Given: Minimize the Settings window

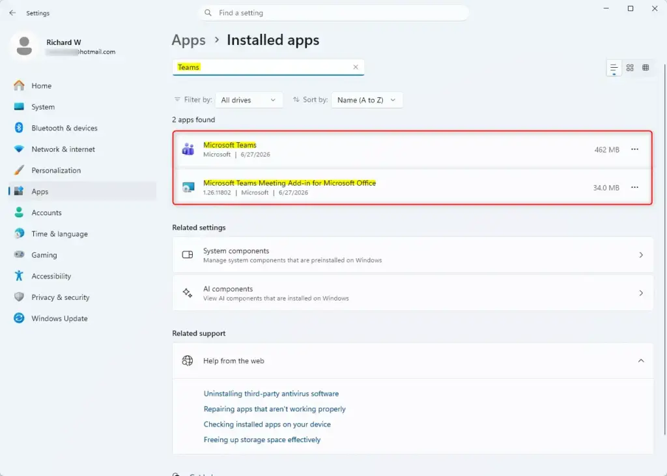Looking at the screenshot, I should [x=606, y=8].
